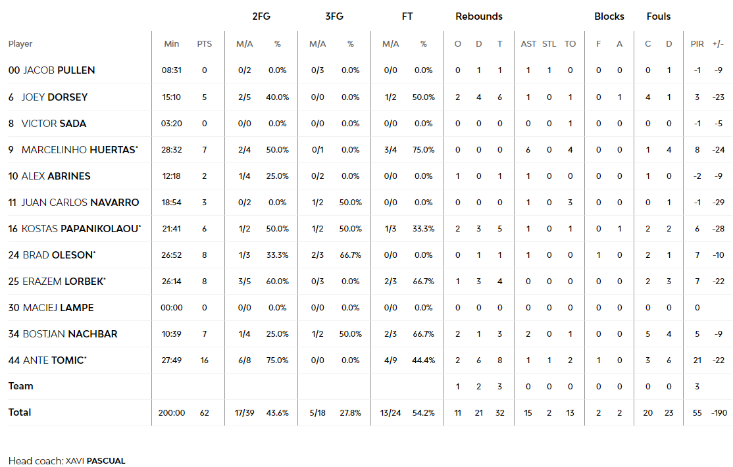This screenshot has height=467, width=733.
Task: Click the PTS column header
Action: coord(205,44)
